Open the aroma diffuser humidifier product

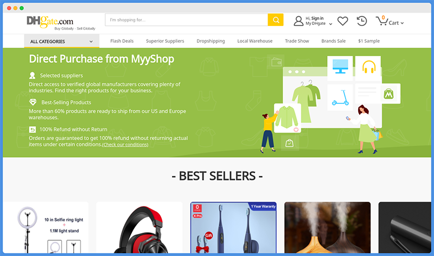(328, 227)
